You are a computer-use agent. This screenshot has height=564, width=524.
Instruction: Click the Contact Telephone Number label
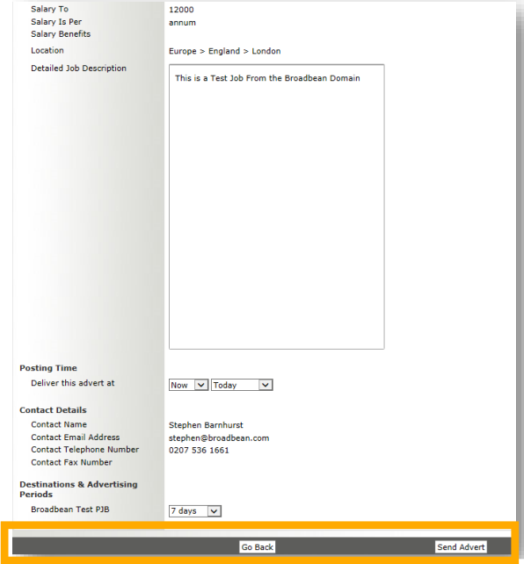click(85, 450)
